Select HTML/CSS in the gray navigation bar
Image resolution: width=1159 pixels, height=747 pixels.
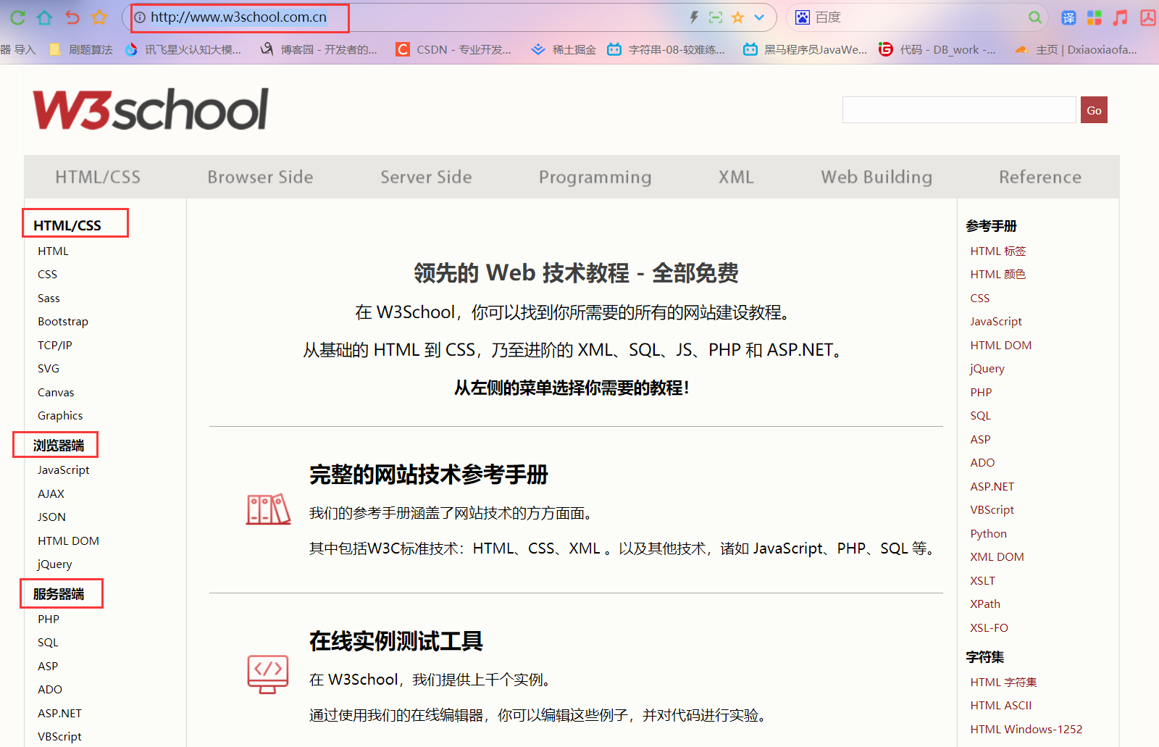pyautogui.click(x=98, y=177)
